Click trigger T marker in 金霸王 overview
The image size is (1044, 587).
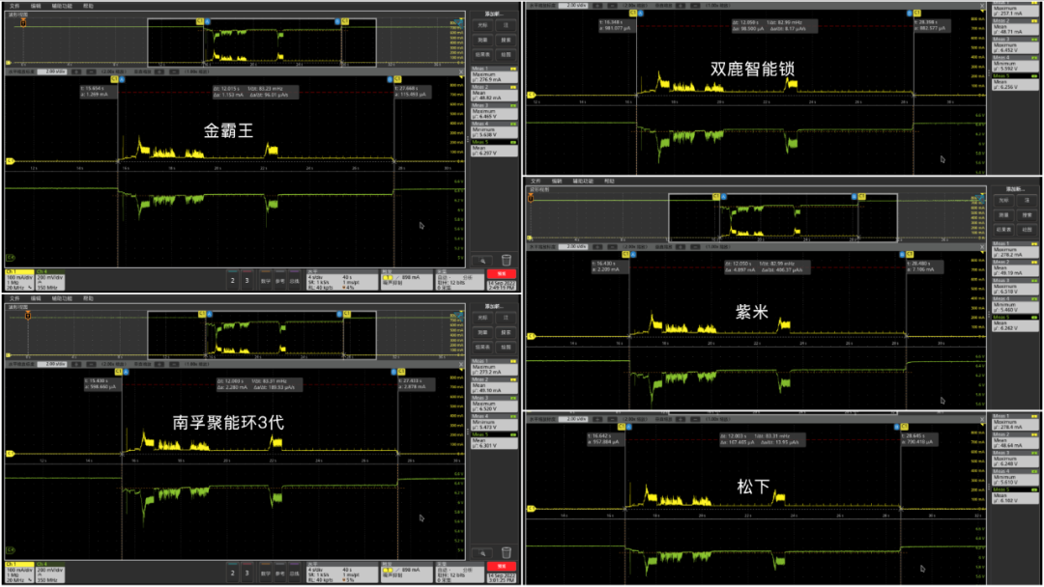tap(23, 22)
